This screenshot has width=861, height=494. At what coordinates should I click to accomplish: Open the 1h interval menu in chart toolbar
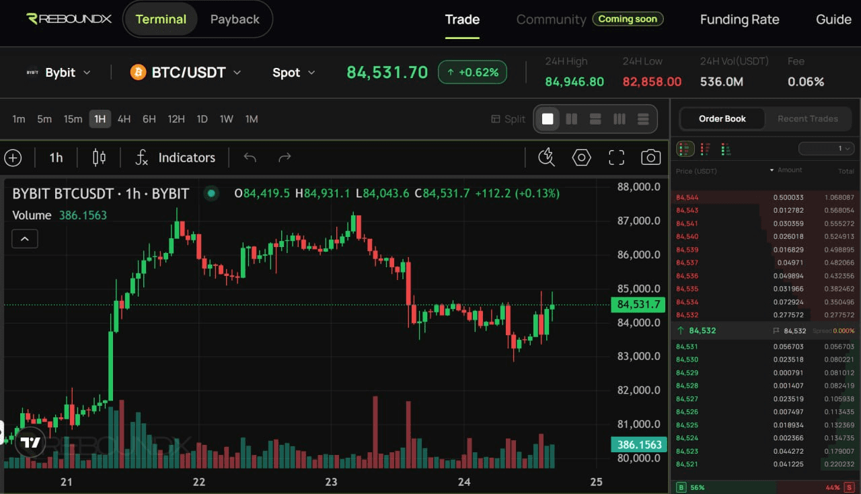56,157
